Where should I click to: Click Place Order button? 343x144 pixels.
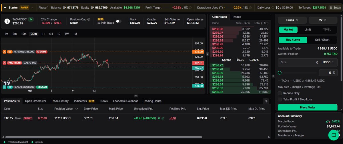pyautogui.click(x=308, y=108)
